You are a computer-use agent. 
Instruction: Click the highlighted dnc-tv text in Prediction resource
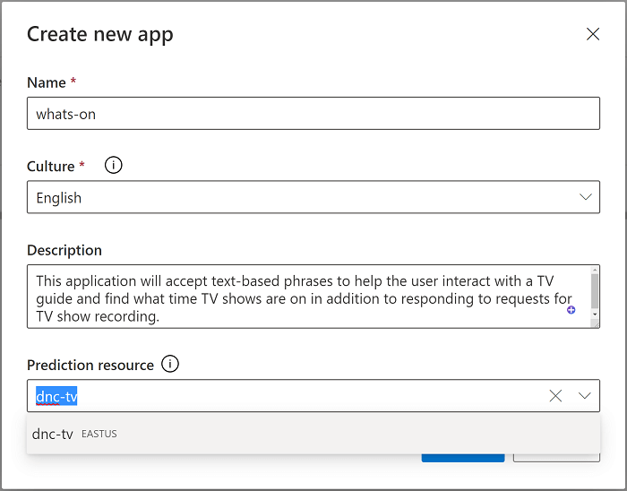(56, 396)
